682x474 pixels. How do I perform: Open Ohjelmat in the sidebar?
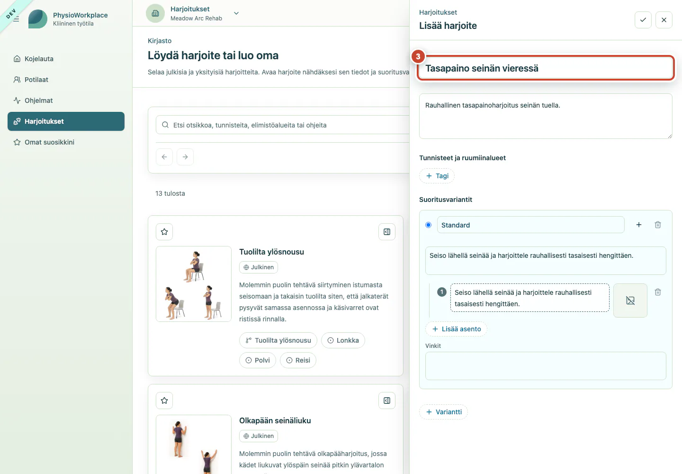tap(66, 100)
